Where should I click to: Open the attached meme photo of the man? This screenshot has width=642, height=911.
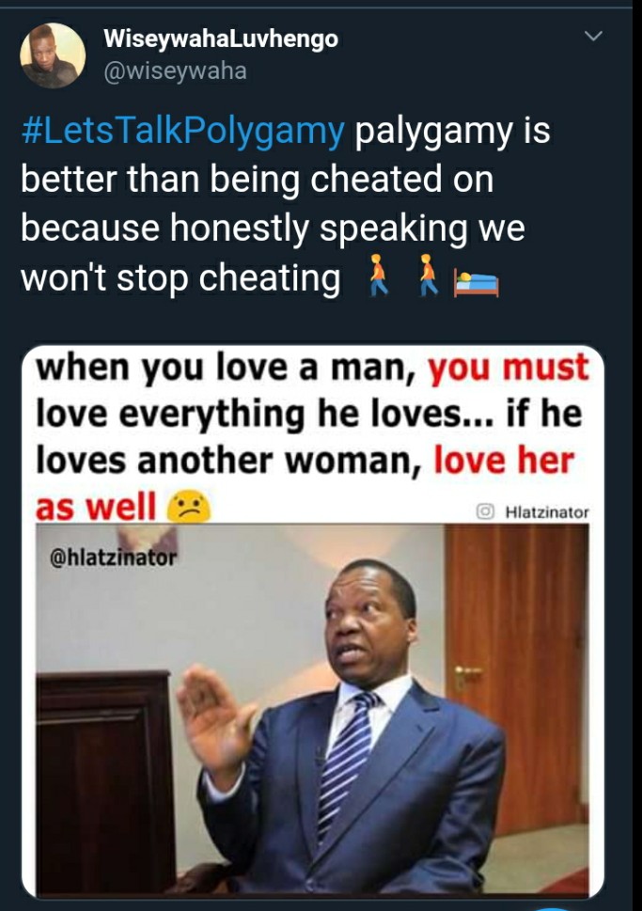[x=313, y=710]
